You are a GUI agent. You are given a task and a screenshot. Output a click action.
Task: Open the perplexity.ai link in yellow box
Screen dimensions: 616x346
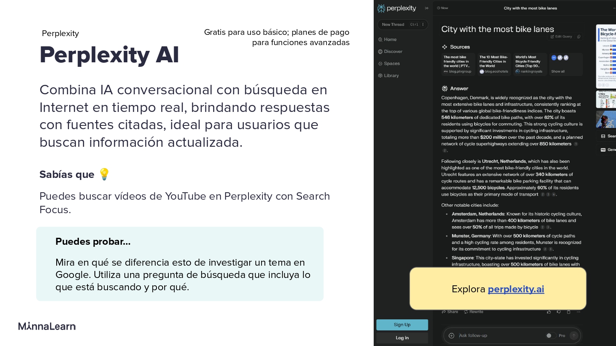(x=516, y=289)
